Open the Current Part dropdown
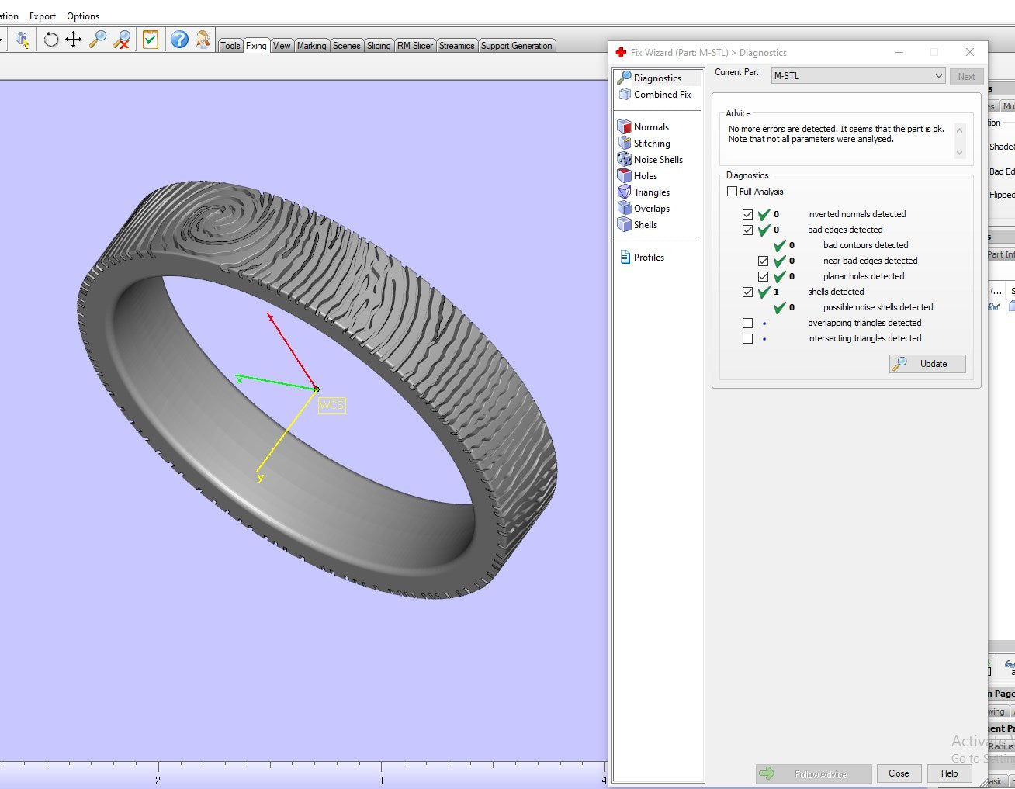The image size is (1015, 789). (857, 76)
